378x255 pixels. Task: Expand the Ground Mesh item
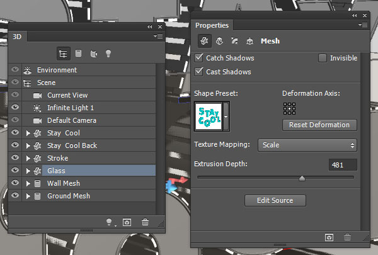[28, 196]
